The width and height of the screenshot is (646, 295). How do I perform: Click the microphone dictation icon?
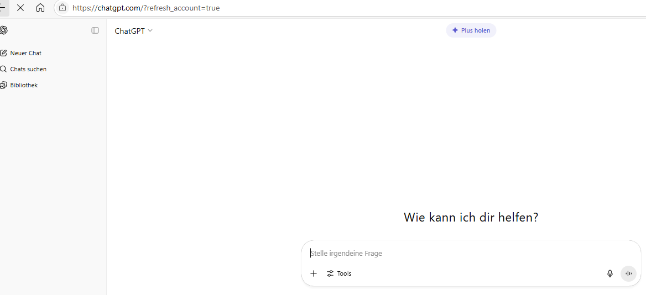[610, 273]
